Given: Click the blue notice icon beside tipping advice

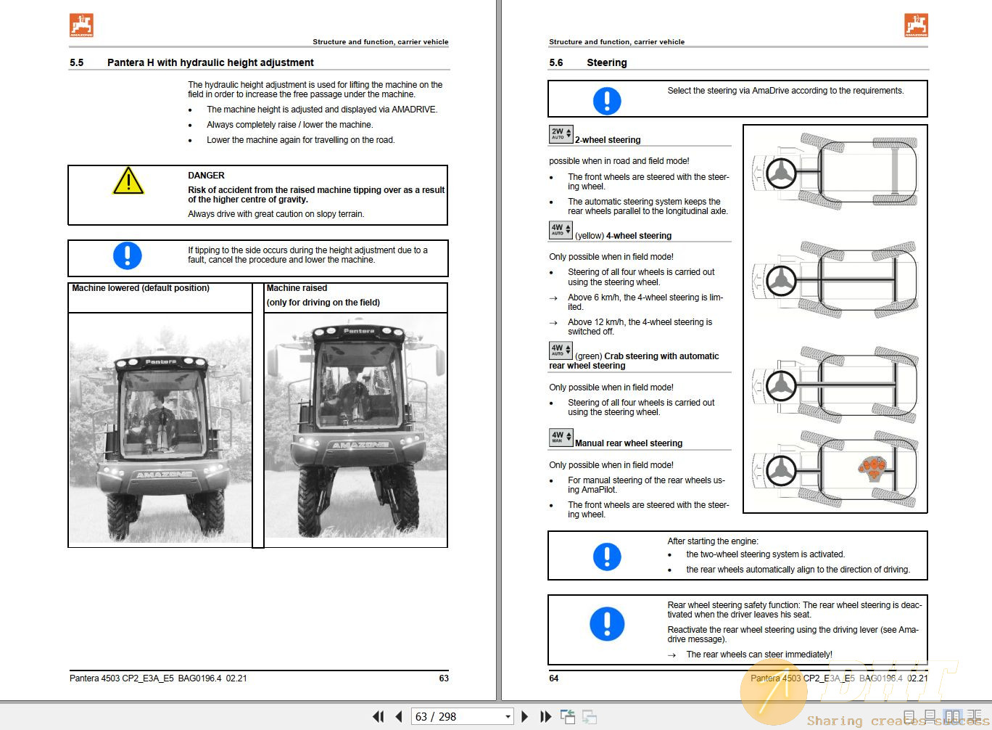Looking at the screenshot, I should coord(128,255).
